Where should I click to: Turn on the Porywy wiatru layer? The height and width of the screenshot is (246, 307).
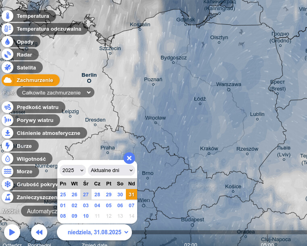[x=31, y=120]
